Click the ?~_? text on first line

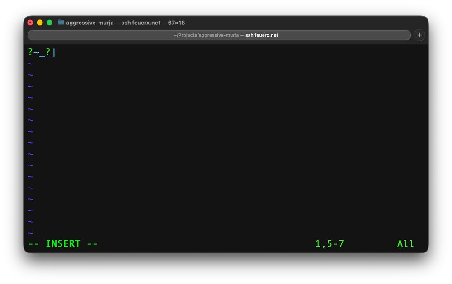tap(39, 52)
